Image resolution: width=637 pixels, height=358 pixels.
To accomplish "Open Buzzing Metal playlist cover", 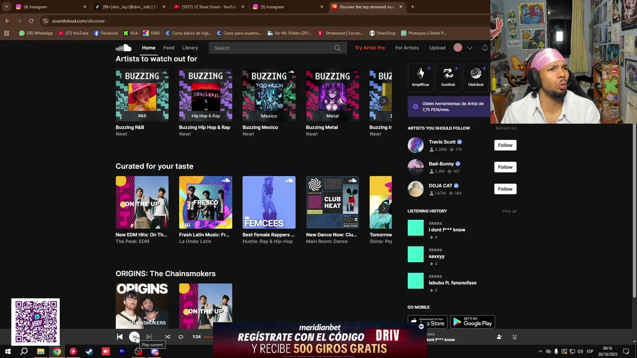I will 332,95.
